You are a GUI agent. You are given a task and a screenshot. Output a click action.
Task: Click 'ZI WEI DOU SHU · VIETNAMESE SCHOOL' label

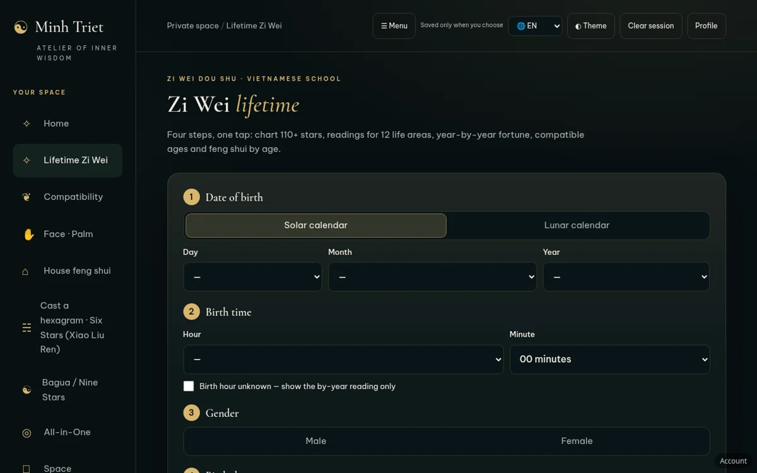click(x=254, y=79)
